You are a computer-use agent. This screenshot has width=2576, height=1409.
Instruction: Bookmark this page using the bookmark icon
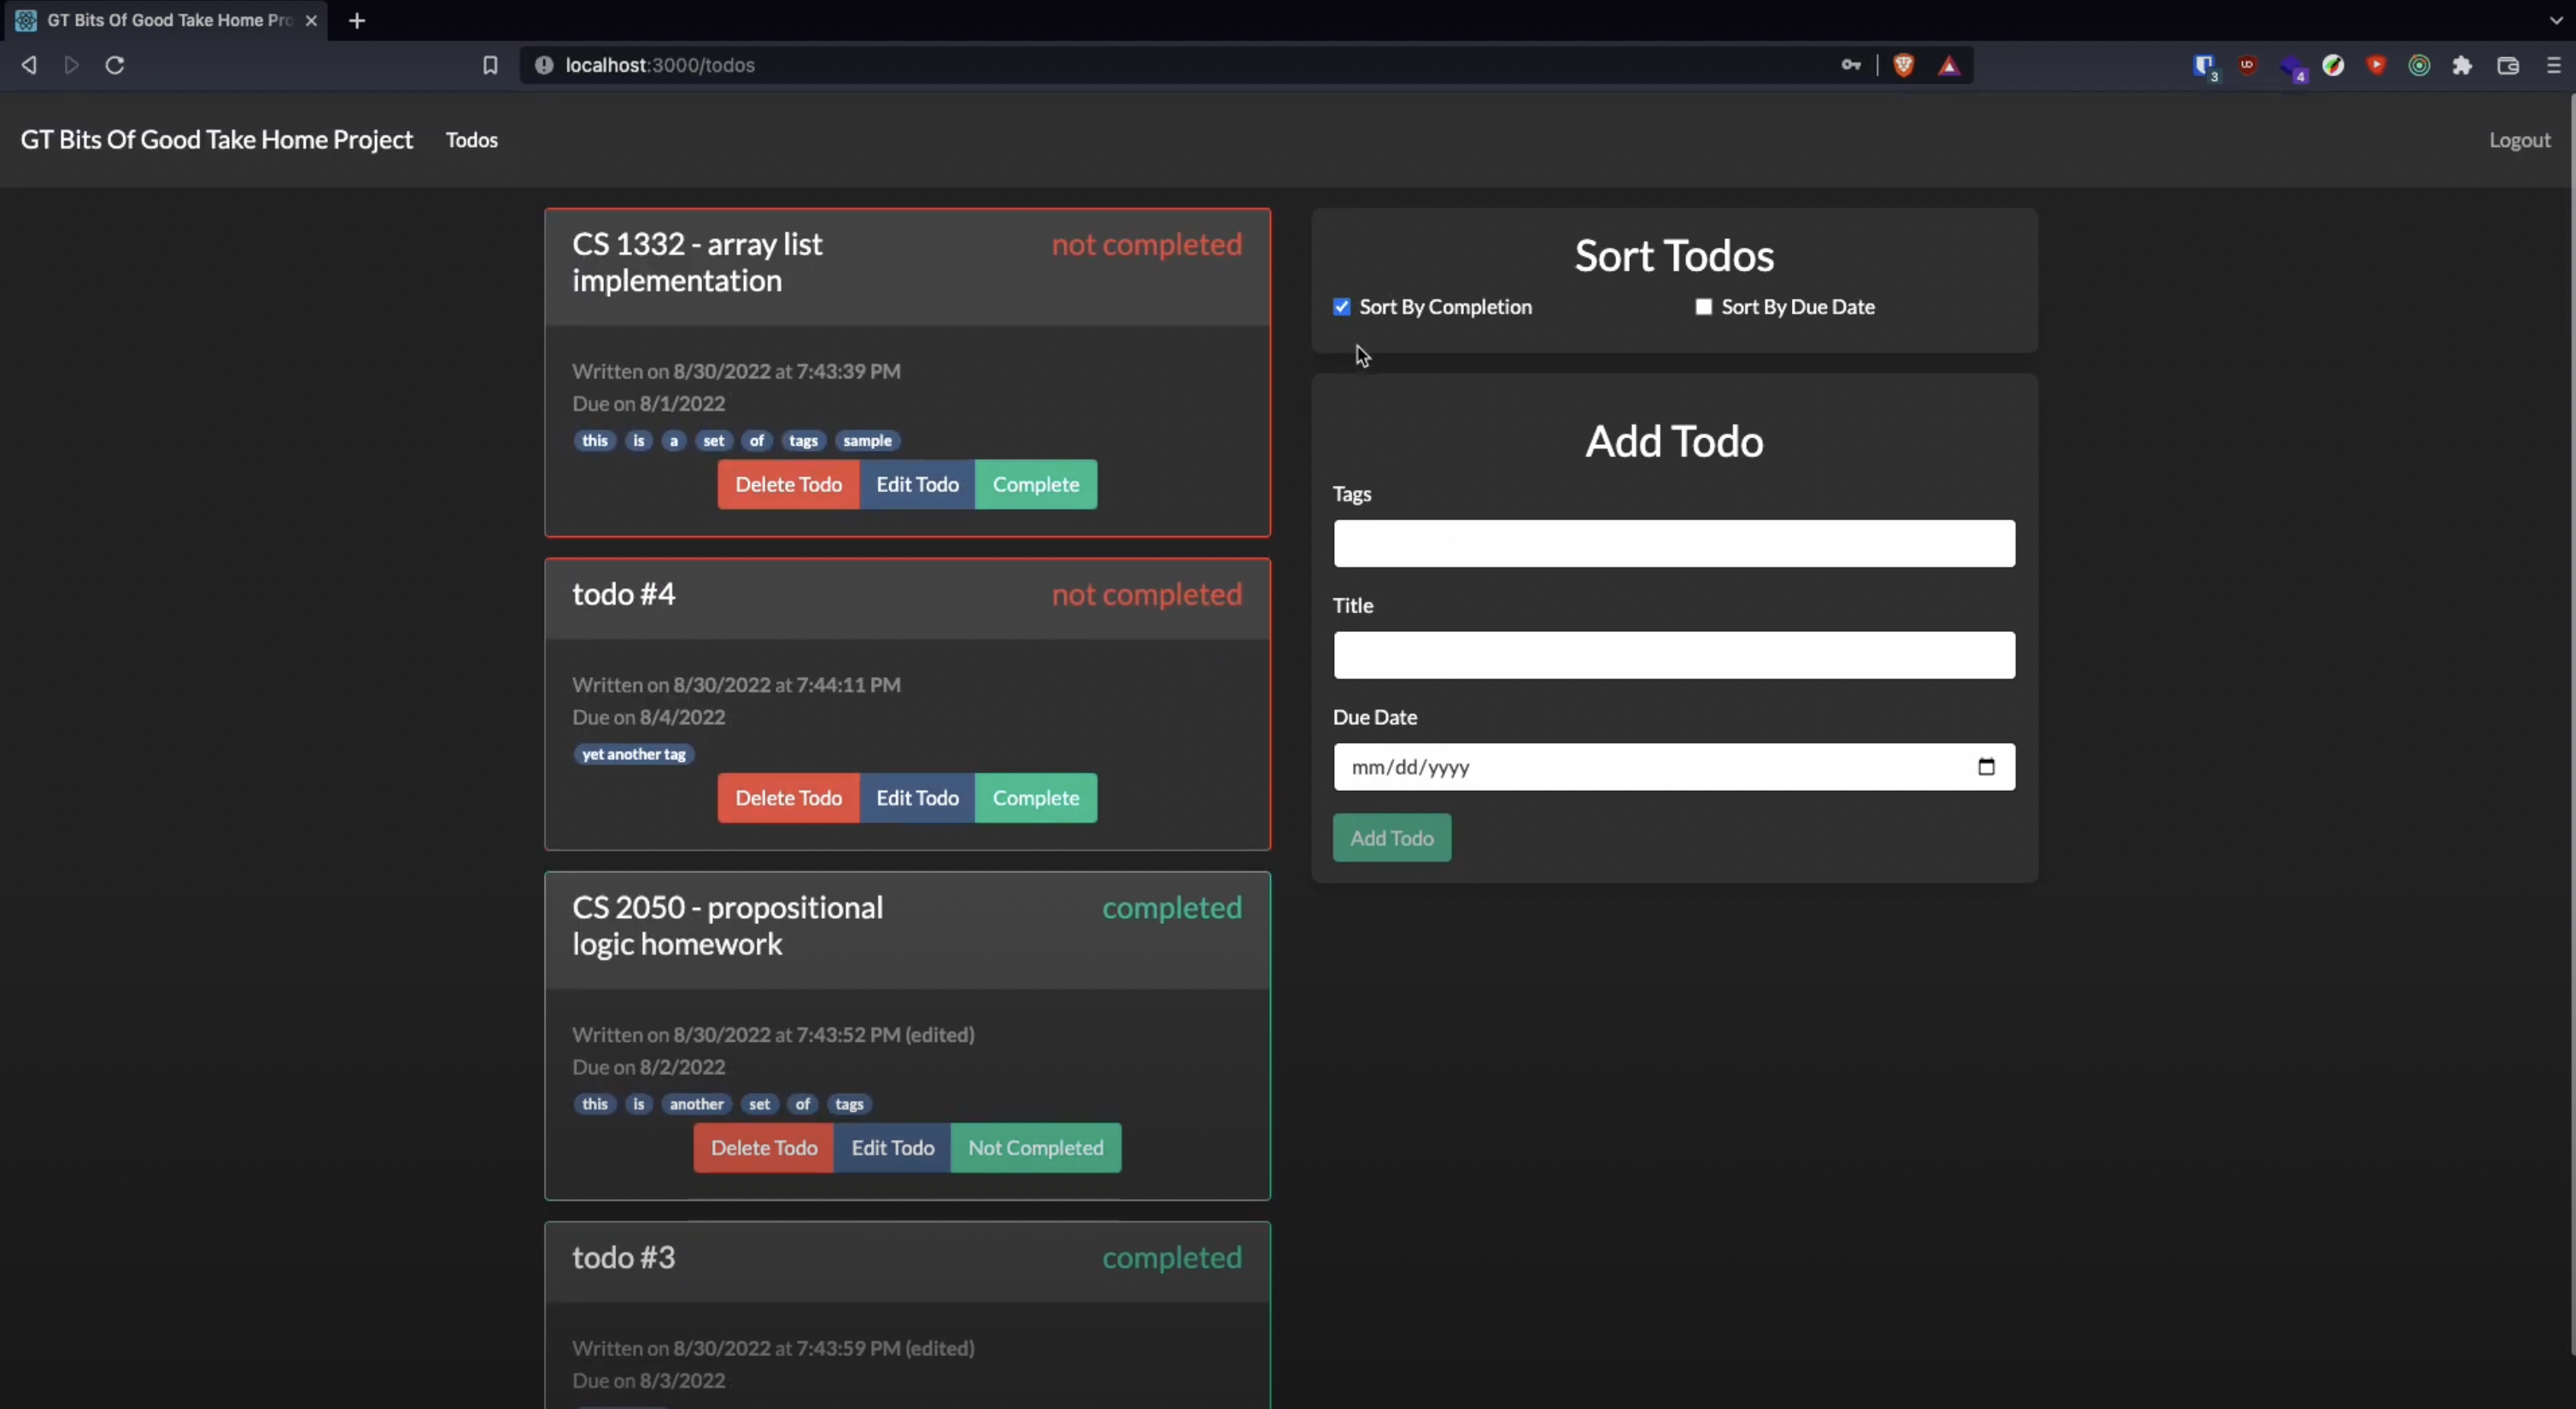(x=490, y=65)
